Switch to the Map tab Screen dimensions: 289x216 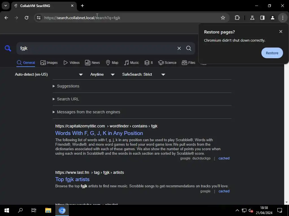(112, 63)
